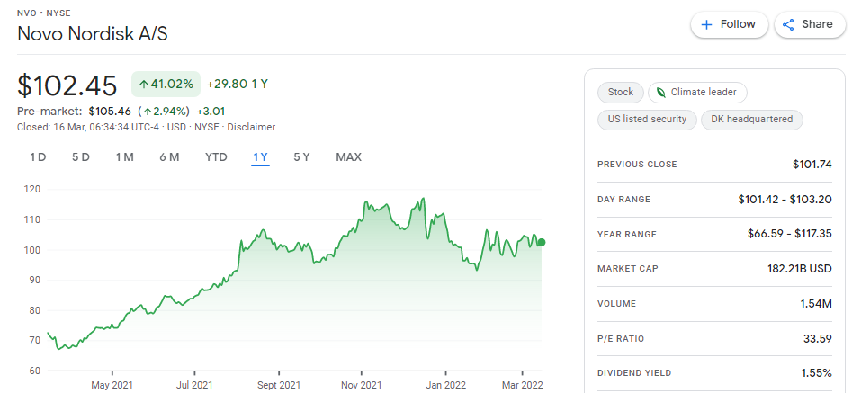Screen dimensions: 861x393
Task: Select the 5Y range tab
Action: pyautogui.click(x=301, y=157)
